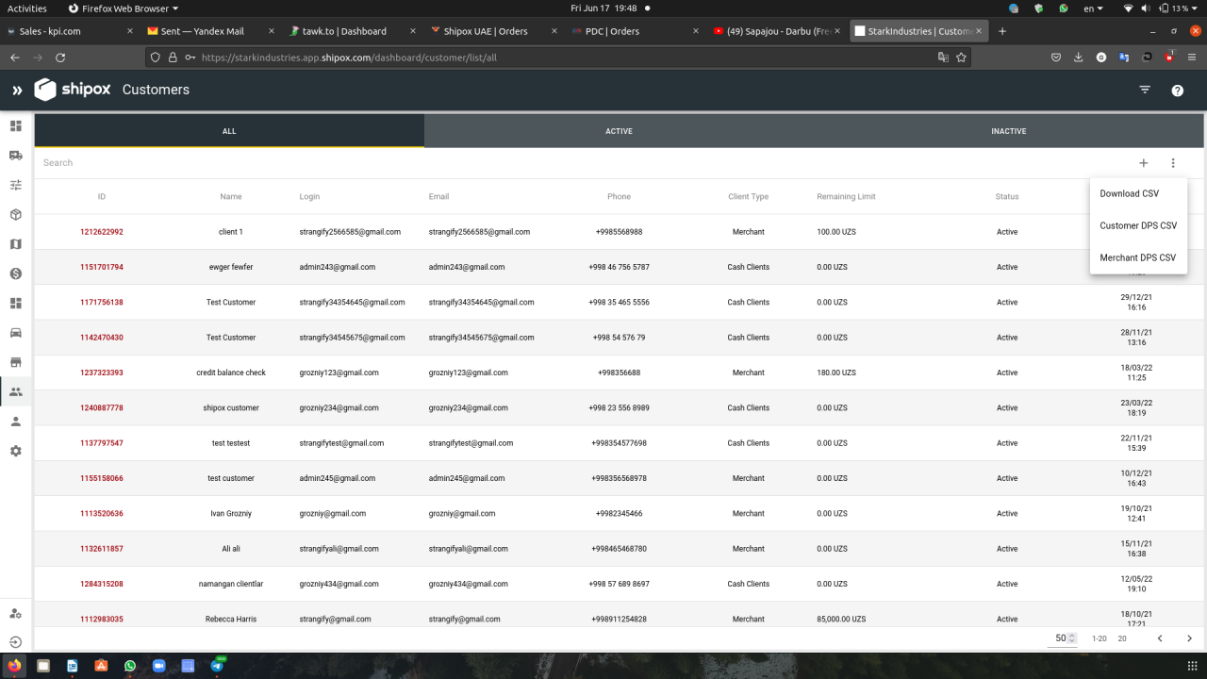This screenshot has width=1207, height=679.
Task: Switch to the INACTIVE customers tab
Action: click(x=1008, y=131)
